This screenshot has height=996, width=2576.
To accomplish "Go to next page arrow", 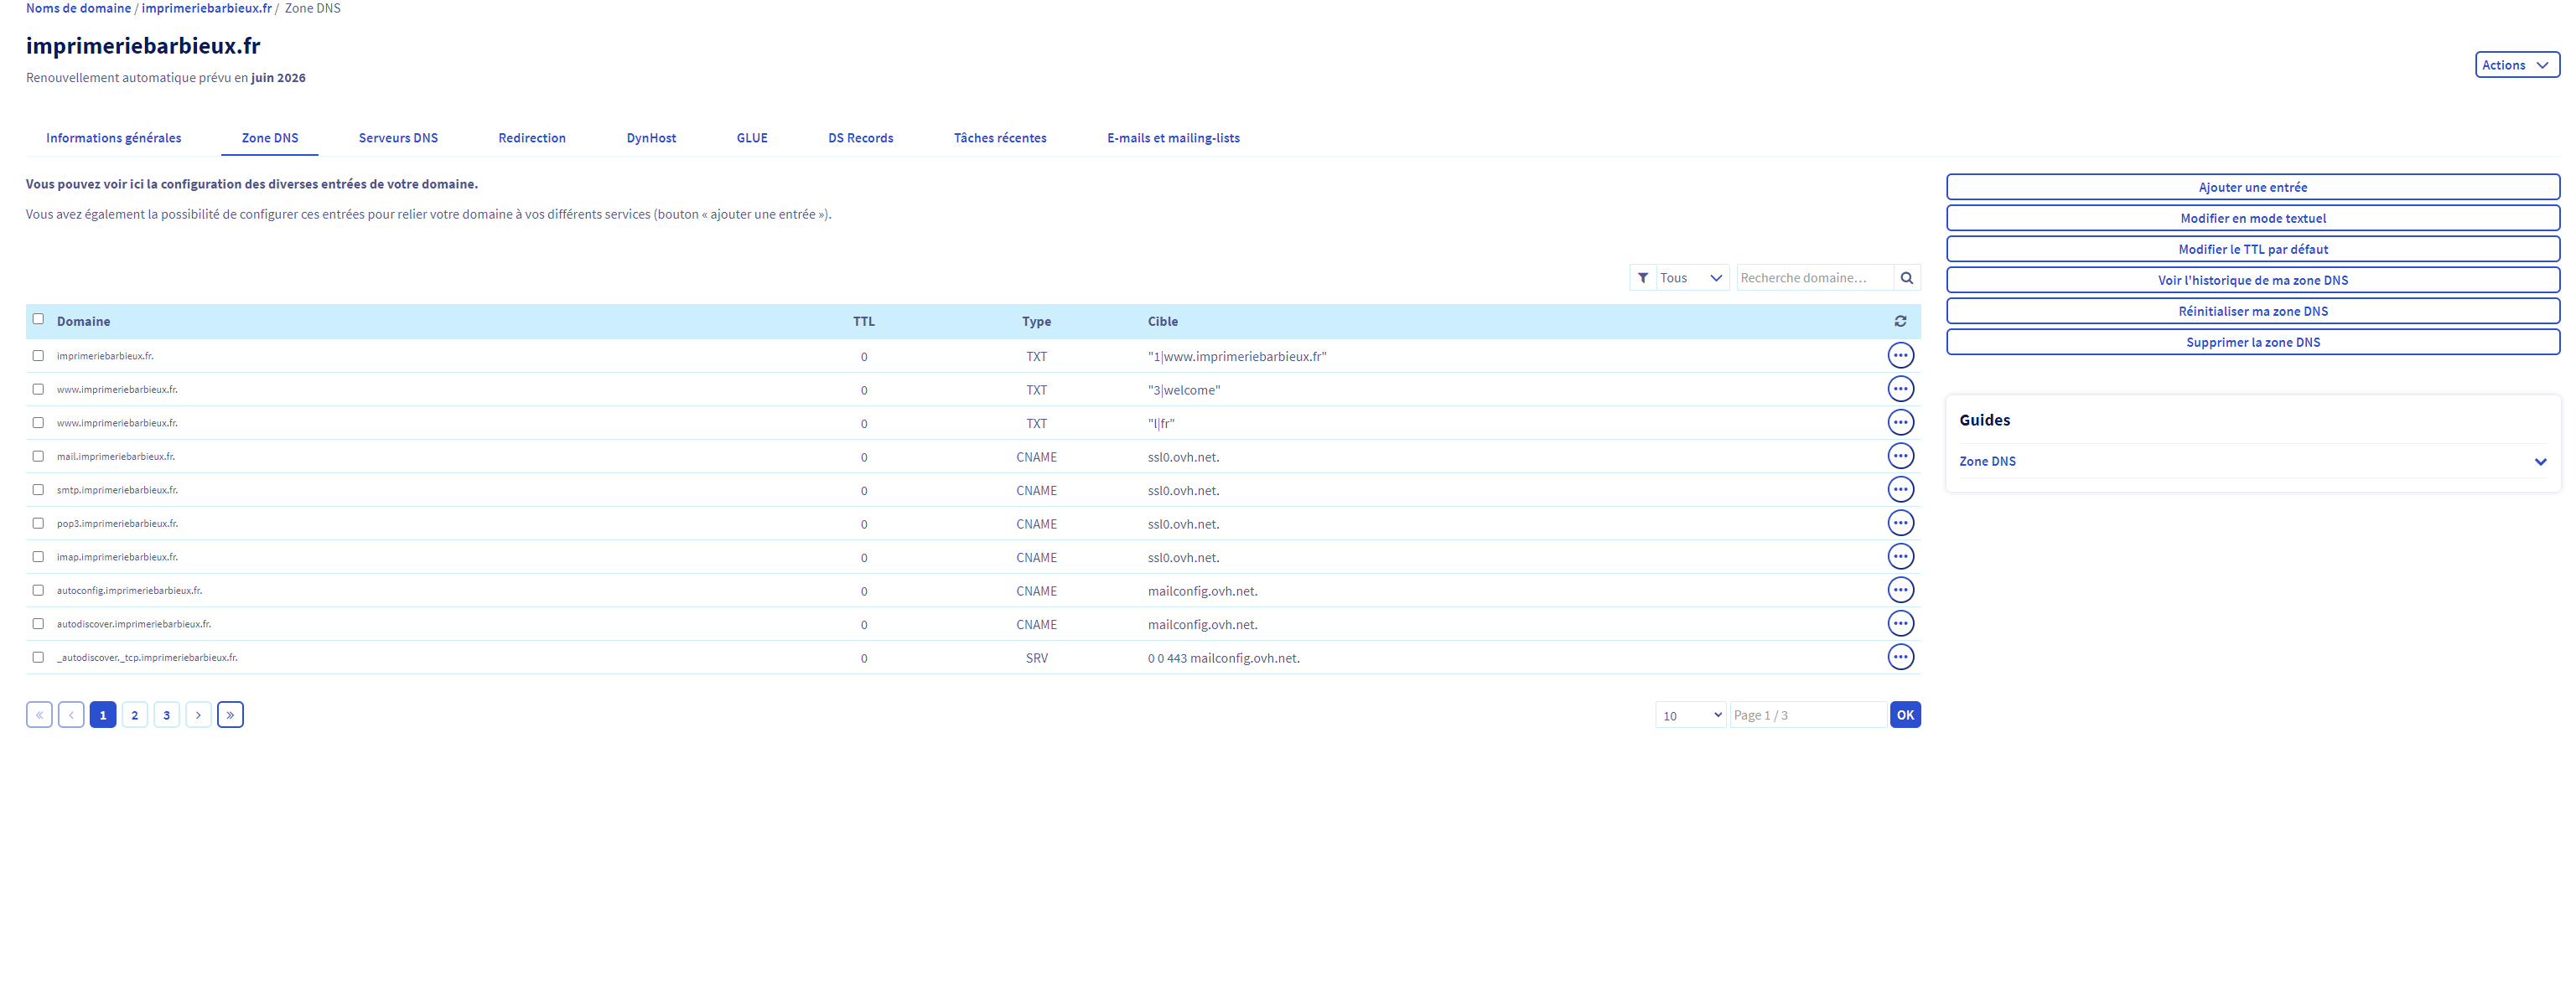I will tap(198, 715).
